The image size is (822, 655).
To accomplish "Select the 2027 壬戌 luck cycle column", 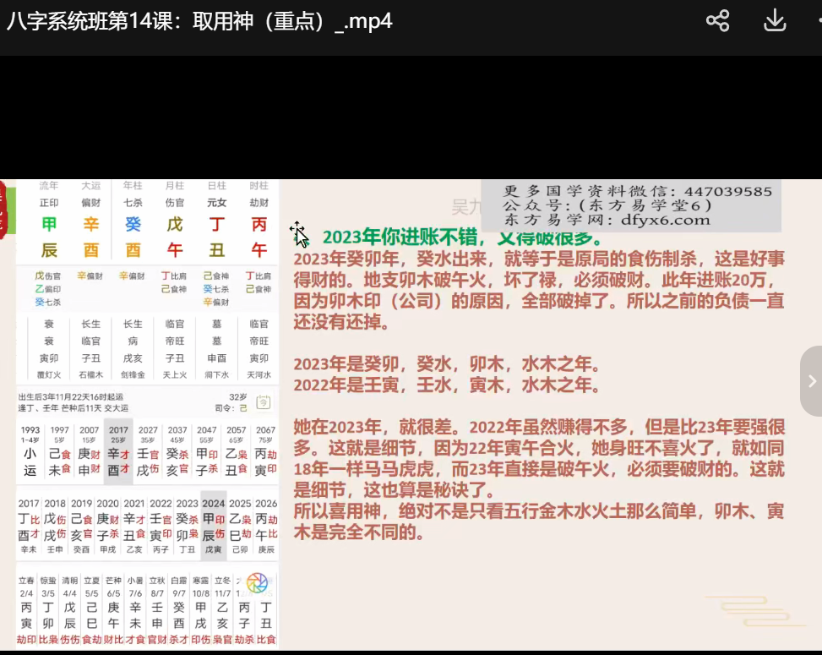I will 148,452.
